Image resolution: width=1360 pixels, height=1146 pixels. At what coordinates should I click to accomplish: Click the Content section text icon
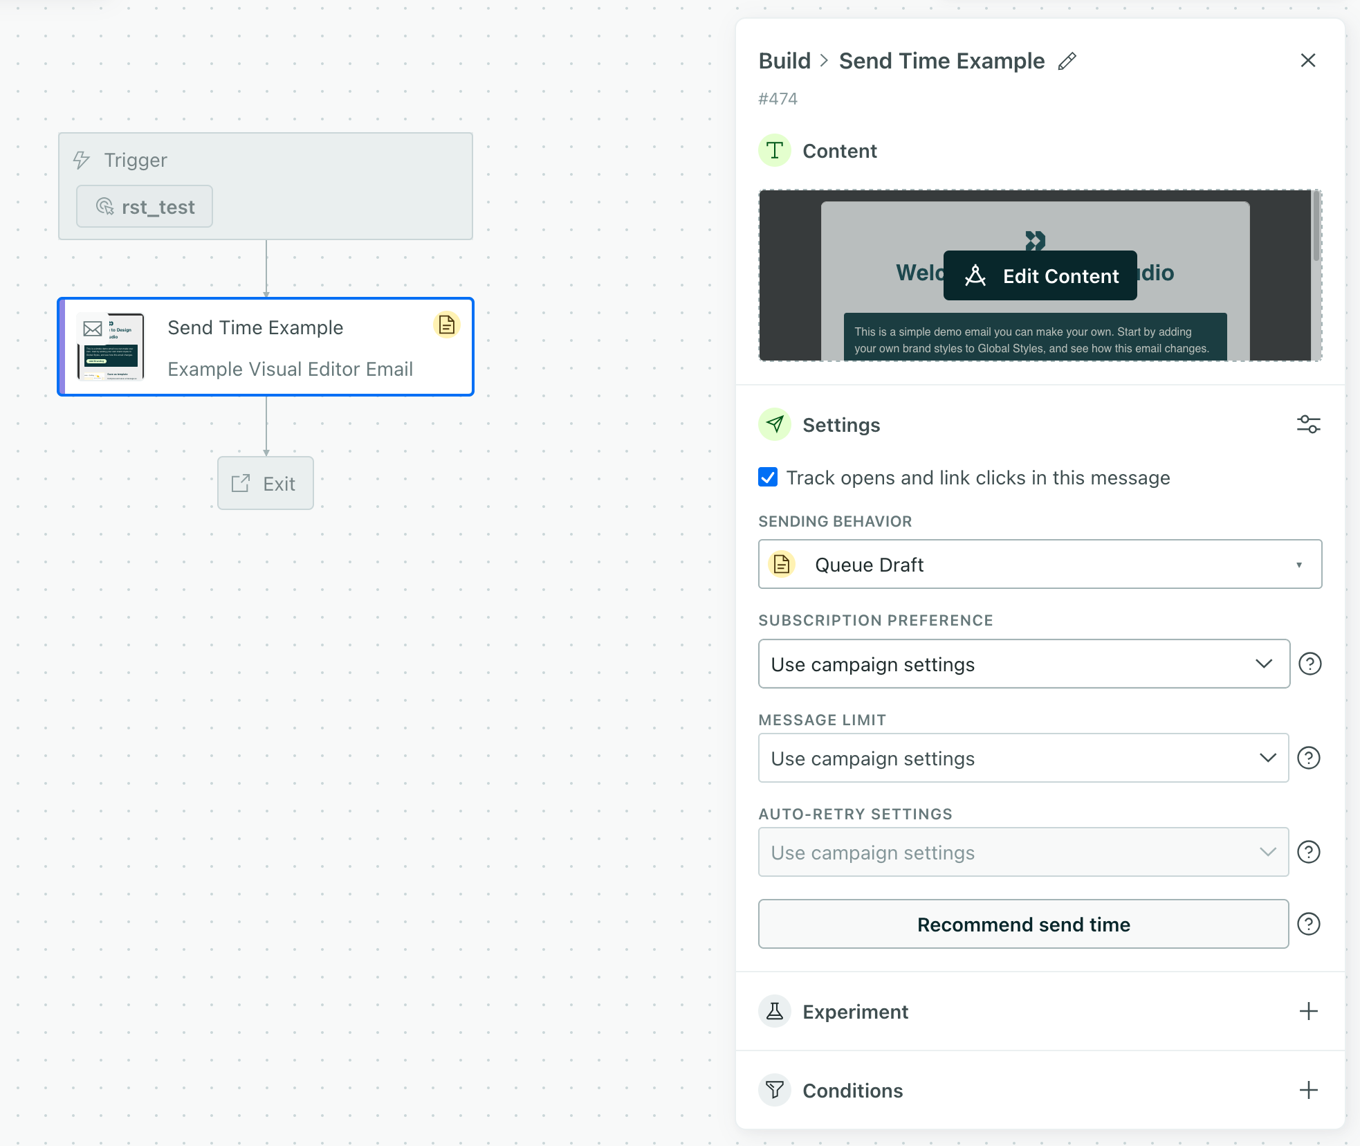[x=774, y=150]
